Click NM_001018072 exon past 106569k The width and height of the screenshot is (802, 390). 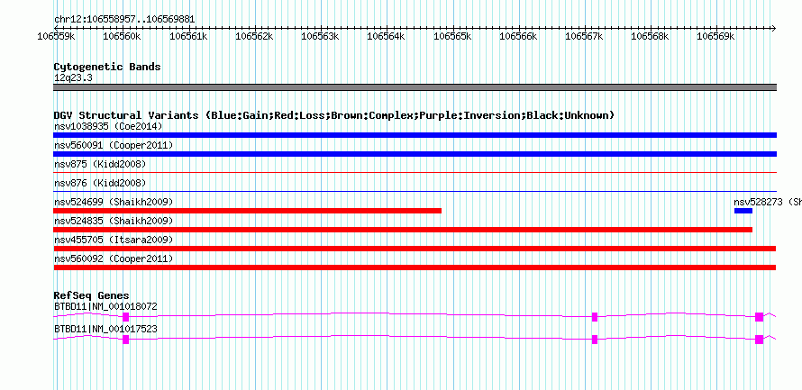(759, 317)
